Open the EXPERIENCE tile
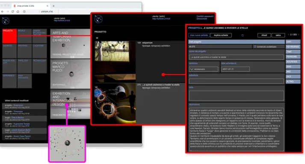The image size is (305, 164). coord(9,81)
